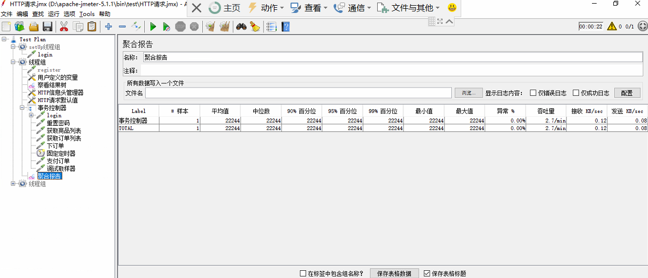Open the 查找 menu

click(x=38, y=14)
